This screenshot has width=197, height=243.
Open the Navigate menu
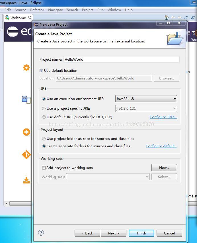56,10
